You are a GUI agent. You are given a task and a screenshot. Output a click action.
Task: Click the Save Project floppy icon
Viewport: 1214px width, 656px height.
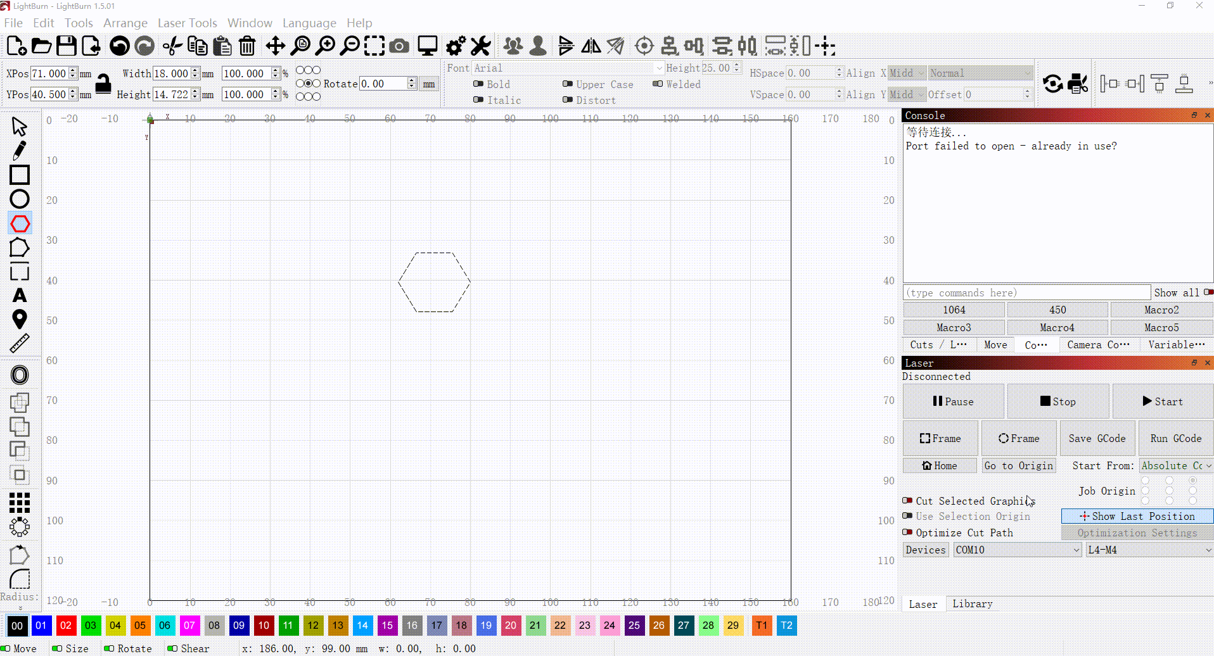tap(67, 46)
